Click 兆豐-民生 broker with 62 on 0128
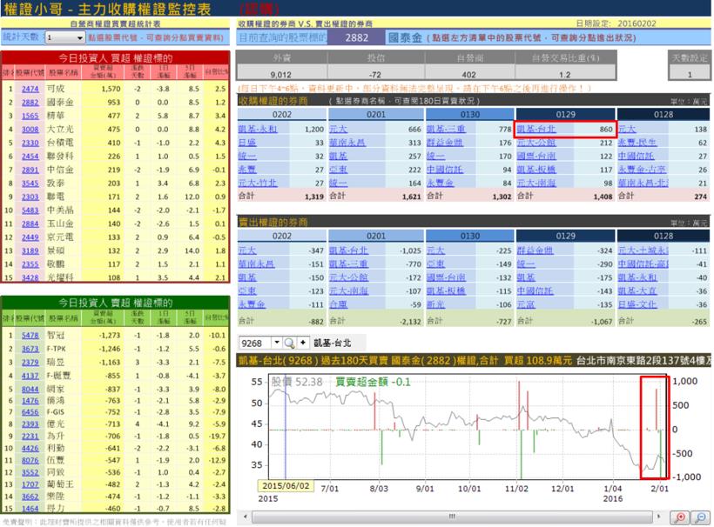 637,143
